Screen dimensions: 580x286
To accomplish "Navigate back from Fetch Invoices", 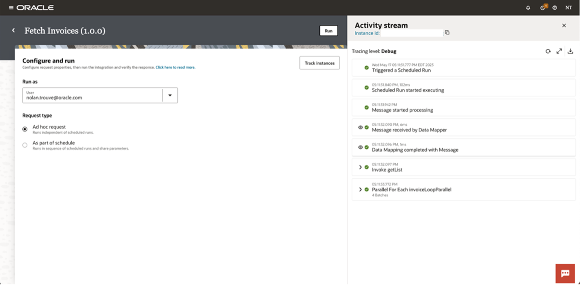I will click(x=13, y=30).
